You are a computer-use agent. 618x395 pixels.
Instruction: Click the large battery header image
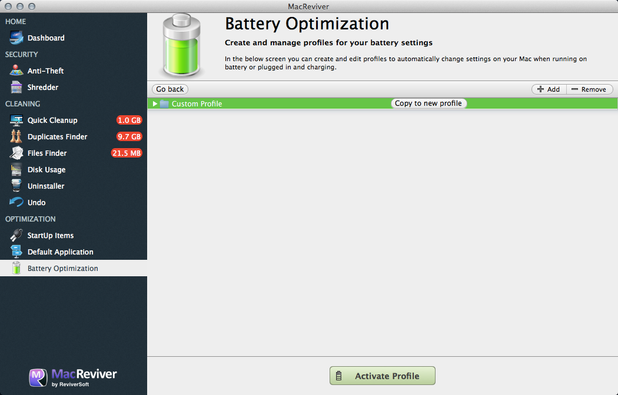coord(182,45)
